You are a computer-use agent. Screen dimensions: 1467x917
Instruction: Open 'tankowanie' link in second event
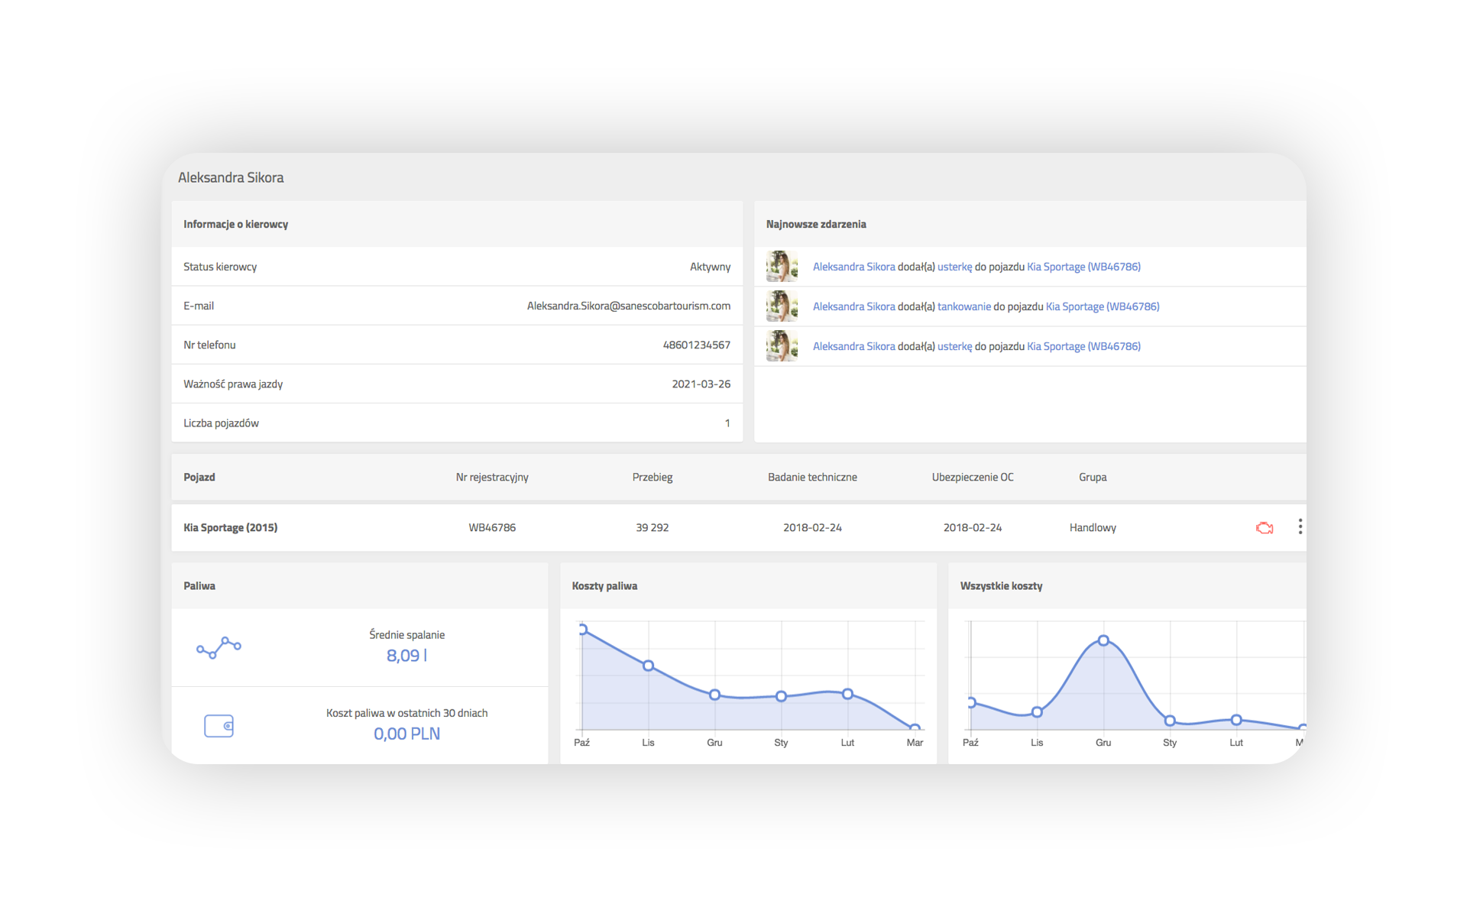pyautogui.click(x=963, y=306)
